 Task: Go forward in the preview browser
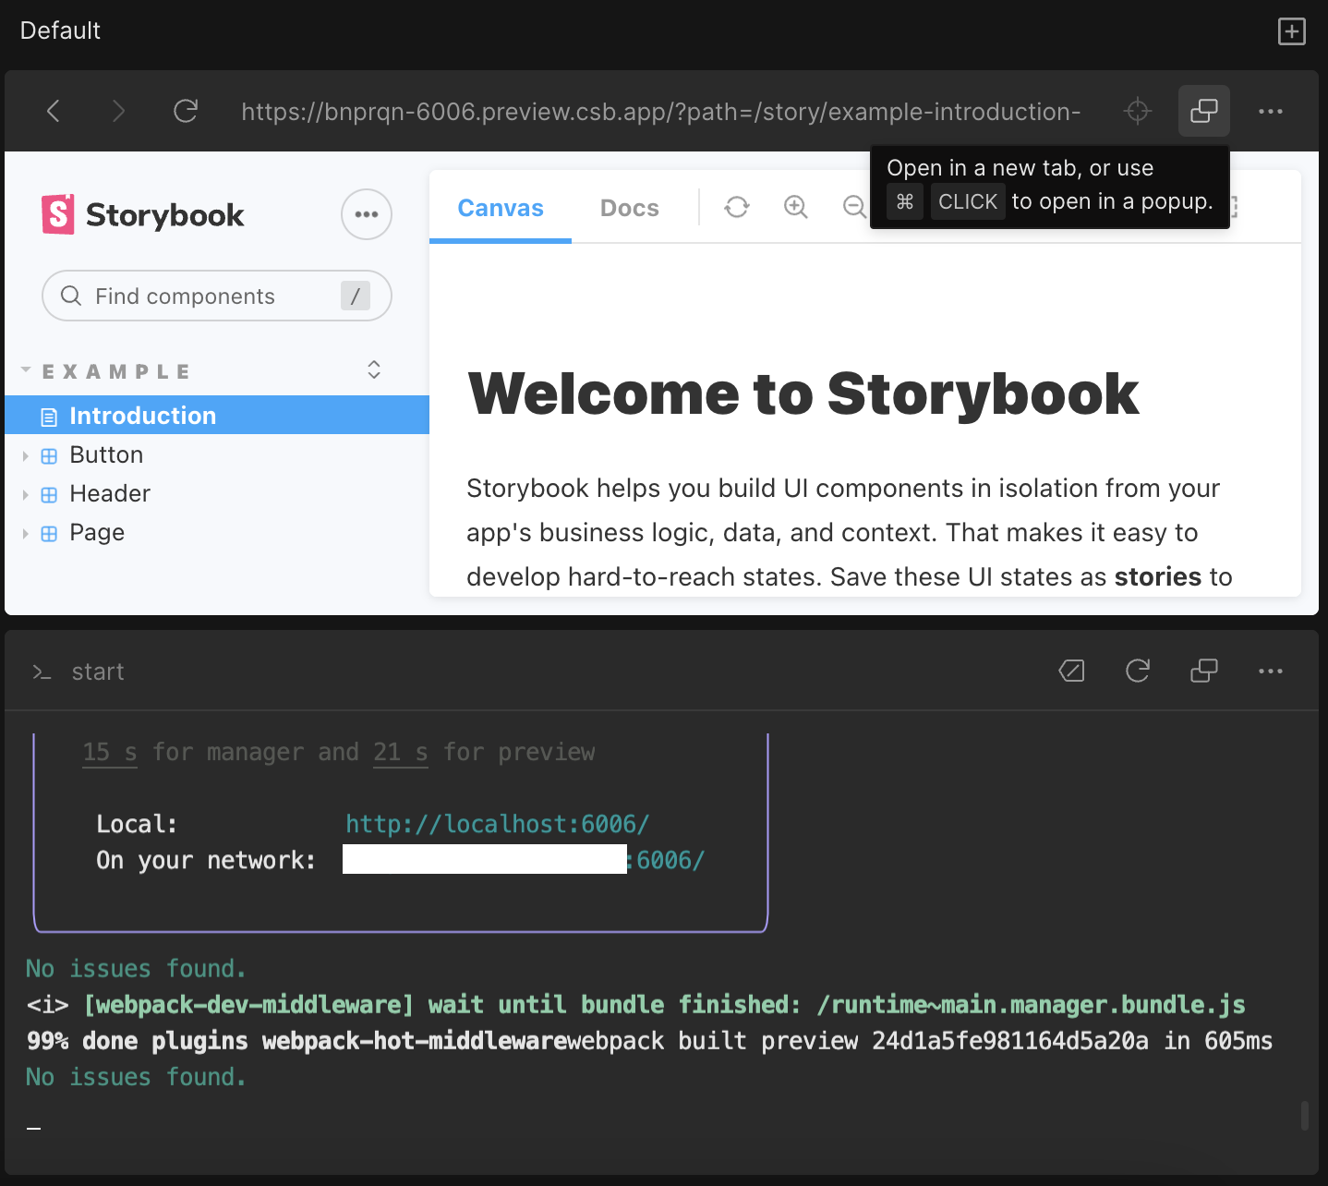118,112
